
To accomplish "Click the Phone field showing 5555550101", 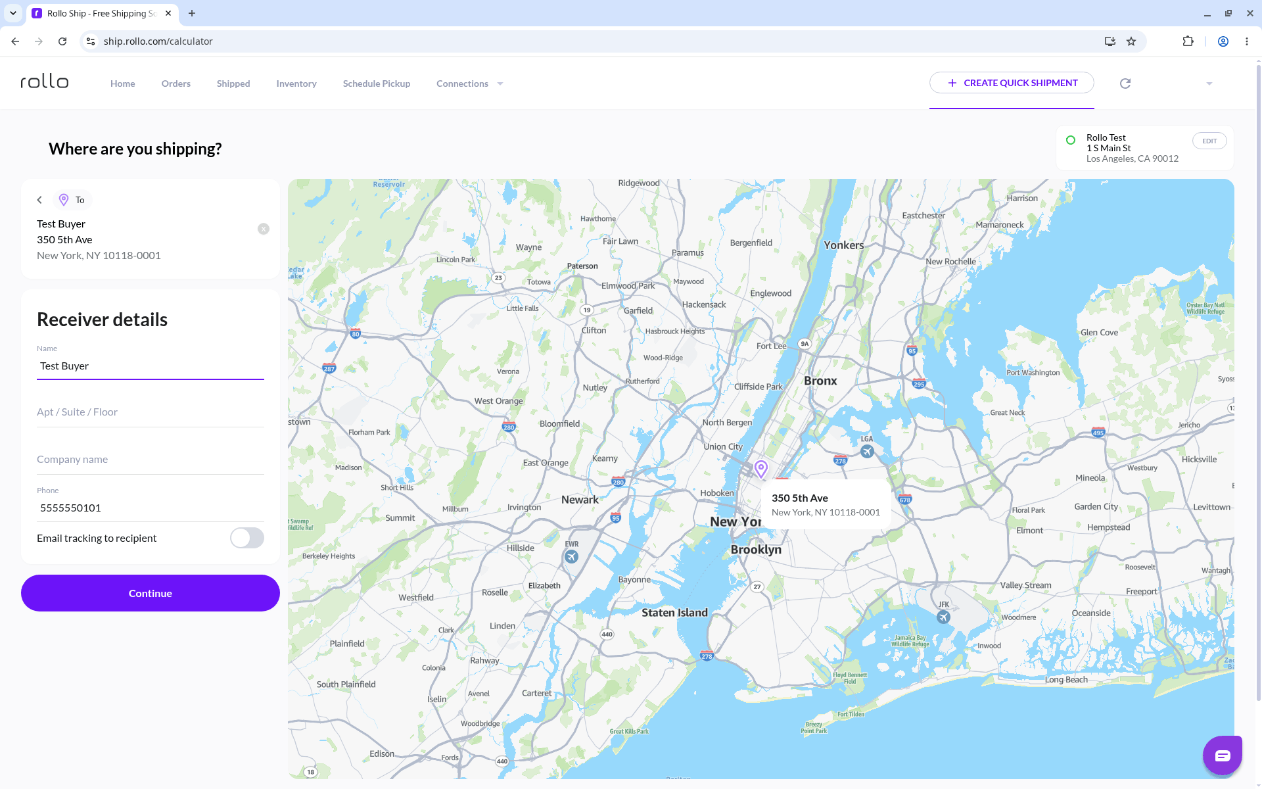I will click(151, 508).
